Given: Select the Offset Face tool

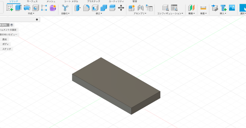Looking at the screenshot, I should 112,8.
